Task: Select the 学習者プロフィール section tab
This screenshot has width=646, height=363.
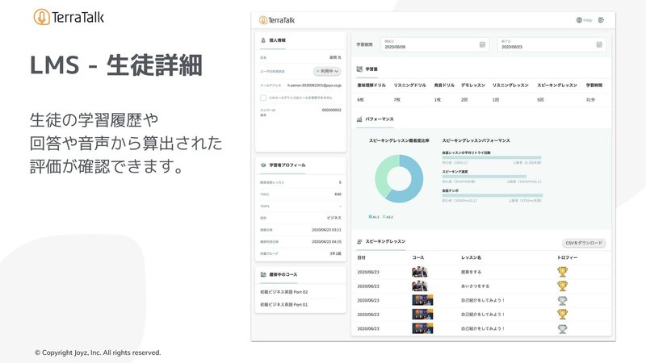Action: (283, 165)
